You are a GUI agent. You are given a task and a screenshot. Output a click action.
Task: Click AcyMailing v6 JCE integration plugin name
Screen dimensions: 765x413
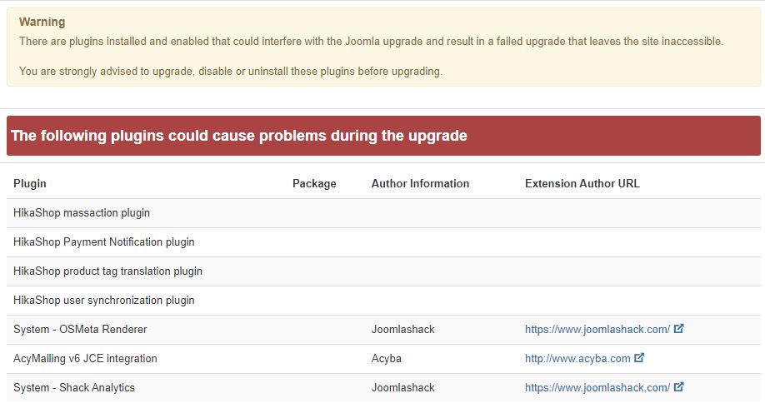click(85, 359)
